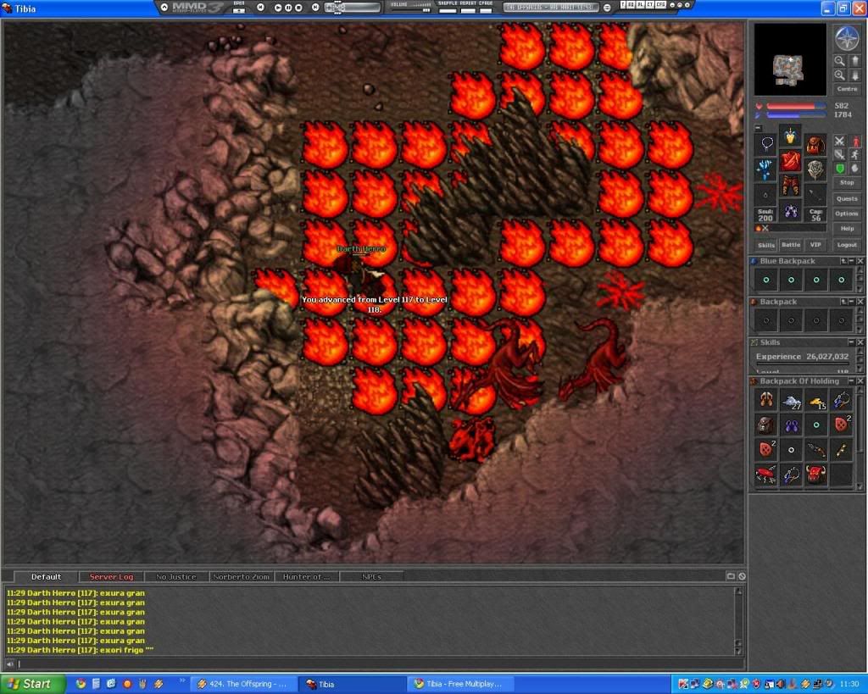The height and width of the screenshot is (694, 868).
Task: Click the red legs equipment slot
Action: pyautogui.click(x=791, y=186)
